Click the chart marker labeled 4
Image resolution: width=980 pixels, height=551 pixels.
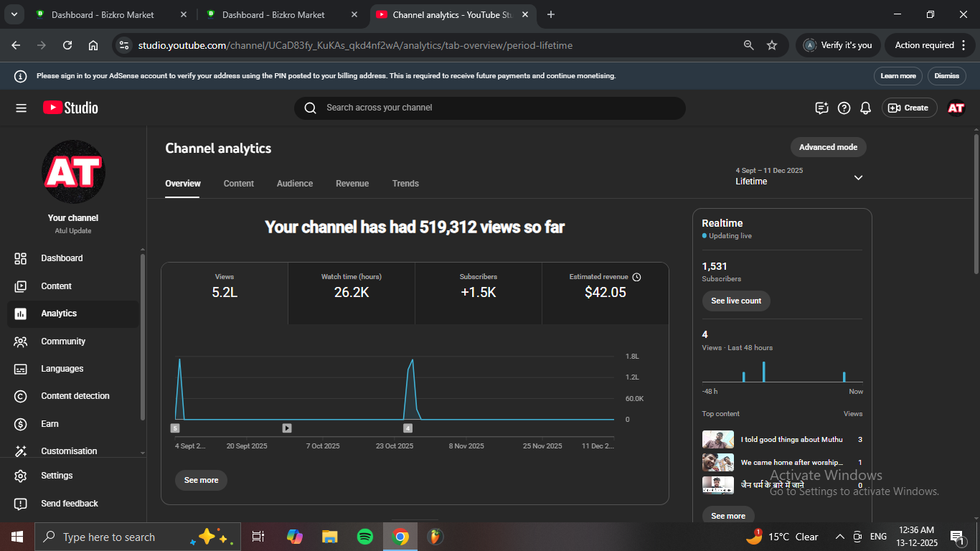point(407,428)
